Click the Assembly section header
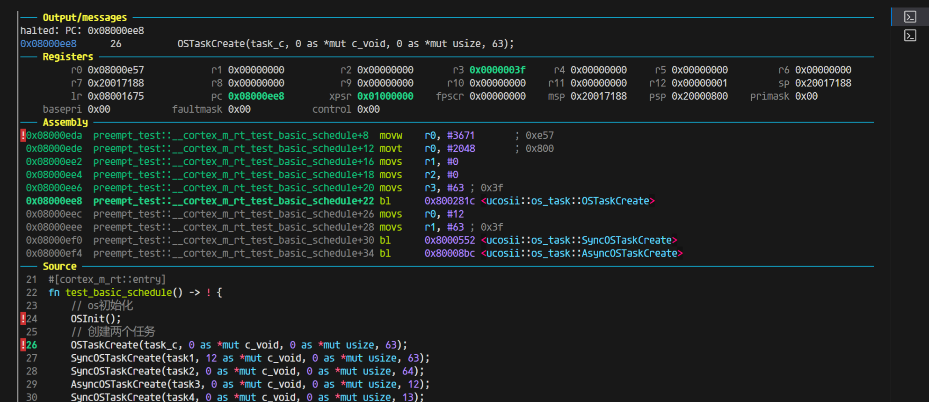Screen dimensions: 929x402 click(x=65, y=122)
